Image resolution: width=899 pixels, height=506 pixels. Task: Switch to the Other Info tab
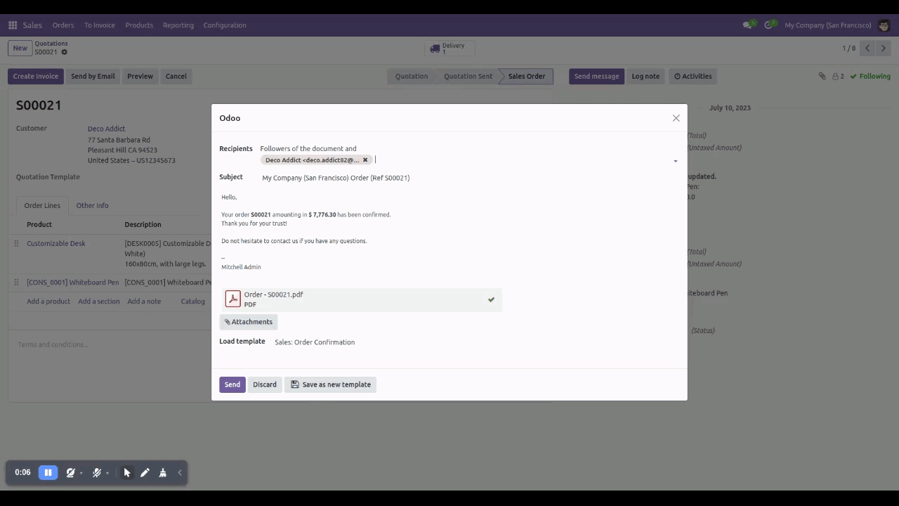pyautogui.click(x=93, y=206)
